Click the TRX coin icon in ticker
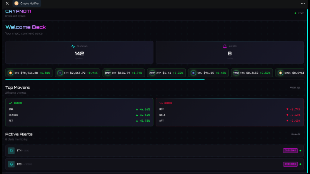310x174 pixels. [236, 73]
